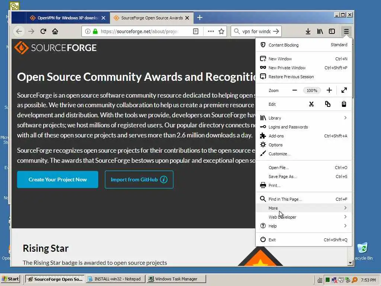Open the Add-ons manager
Image resolution: width=381 pixels, height=286 pixels.
pyautogui.click(x=304, y=136)
